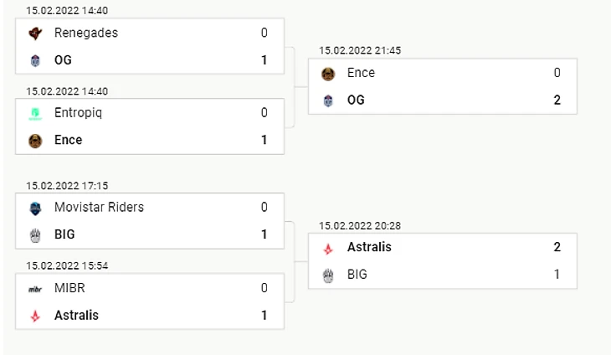Click Ence logo in the 21:45 match
Viewport: 611px width, 355px height.
[328, 74]
